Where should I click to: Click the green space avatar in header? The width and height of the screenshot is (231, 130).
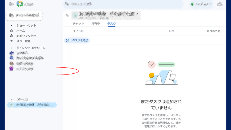tap(75, 15)
